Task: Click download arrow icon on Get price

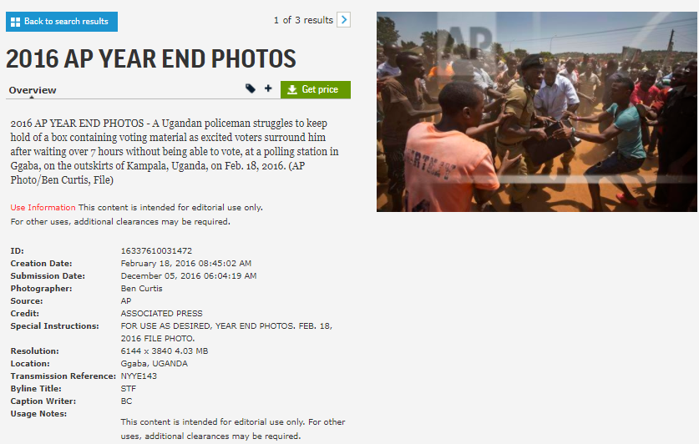Action: point(292,89)
